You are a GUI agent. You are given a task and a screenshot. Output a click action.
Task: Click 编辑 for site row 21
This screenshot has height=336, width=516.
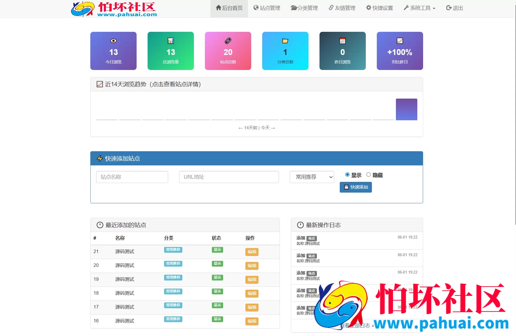point(252,252)
